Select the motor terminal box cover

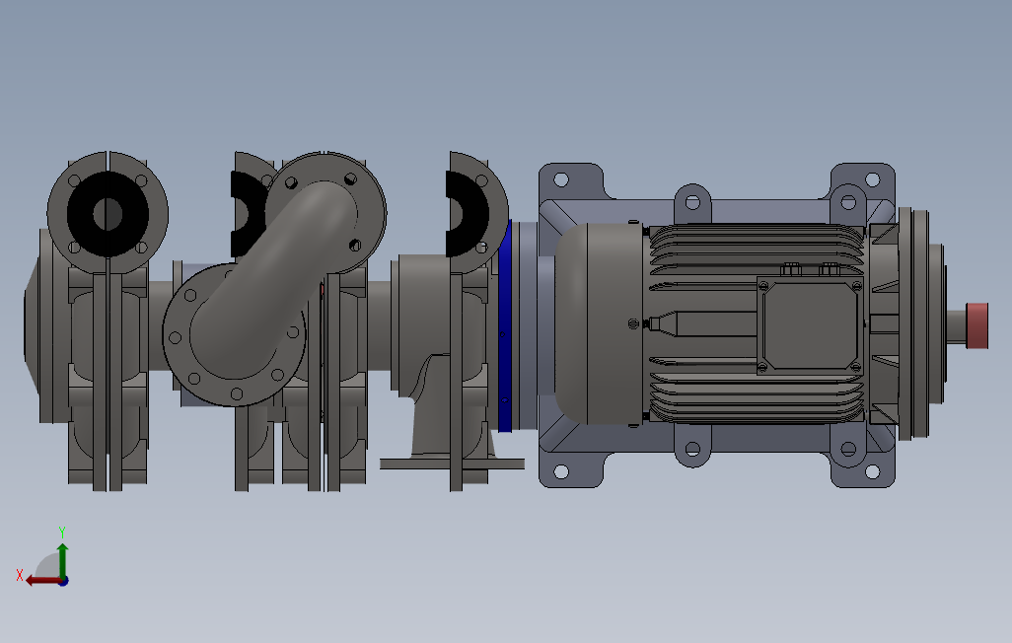[811, 326]
